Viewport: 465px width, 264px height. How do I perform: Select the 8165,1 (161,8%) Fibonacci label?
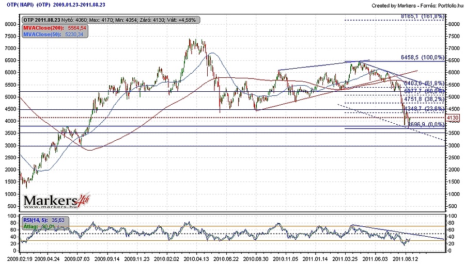[x=423, y=16]
